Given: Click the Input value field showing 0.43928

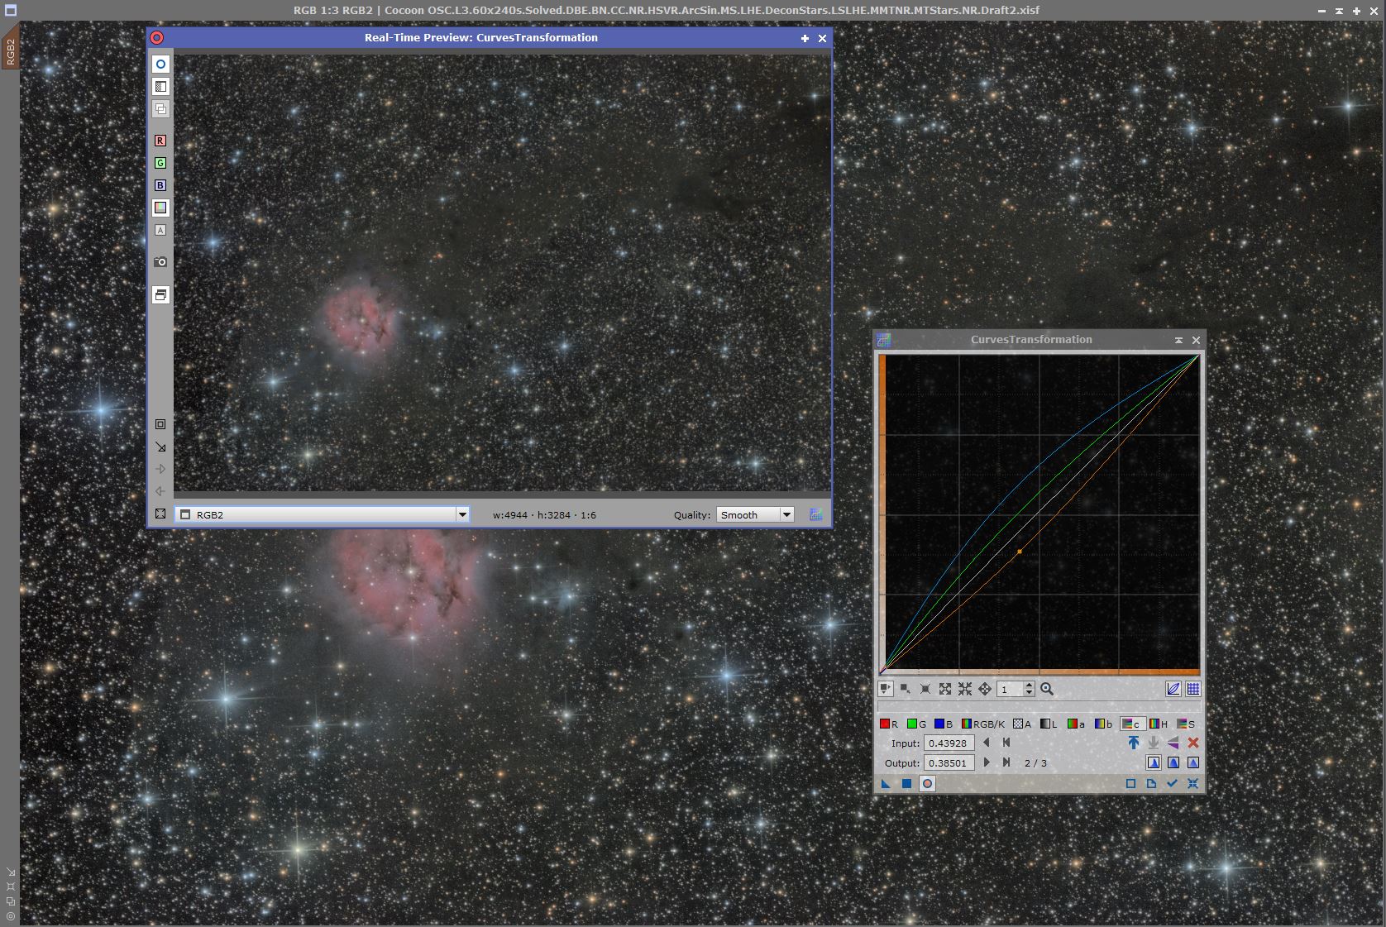Looking at the screenshot, I should tap(948, 743).
